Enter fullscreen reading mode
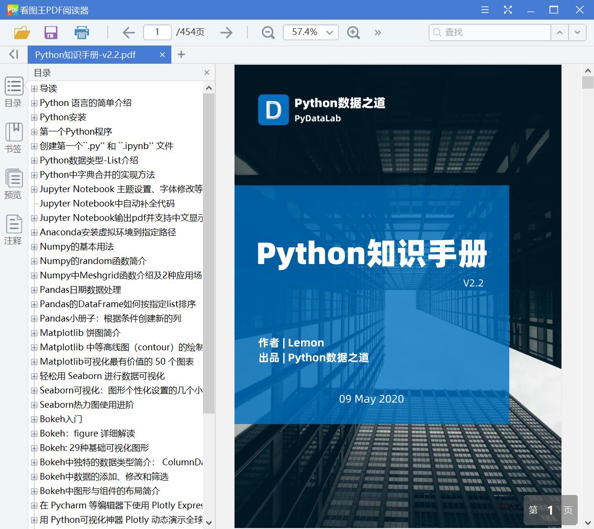This screenshot has width=594, height=529. pos(508,10)
